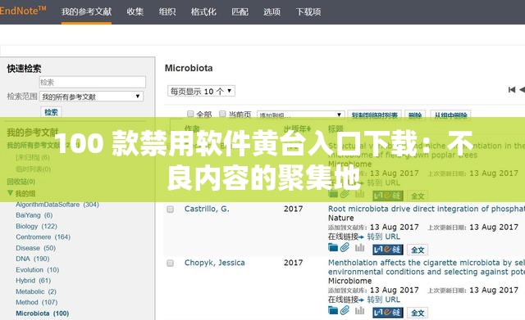Open 转到 URL link in Chopyk row
This screenshot has width=525, height=320.
click(x=383, y=300)
